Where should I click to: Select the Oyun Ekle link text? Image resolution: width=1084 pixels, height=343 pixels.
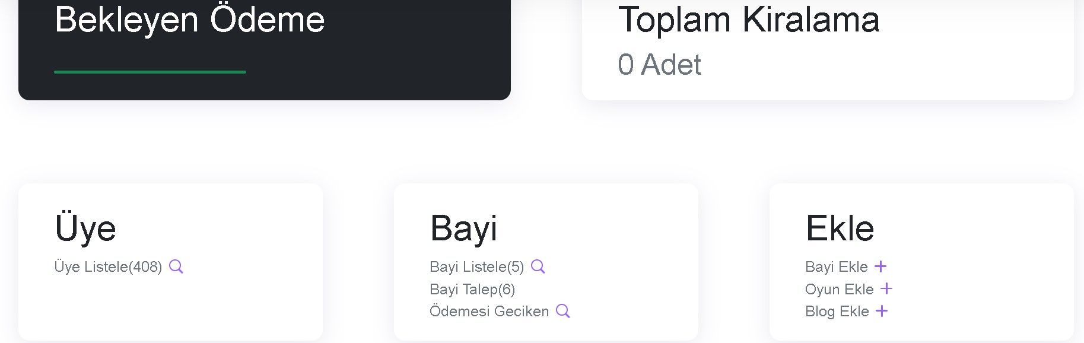click(x=840, y=289)
